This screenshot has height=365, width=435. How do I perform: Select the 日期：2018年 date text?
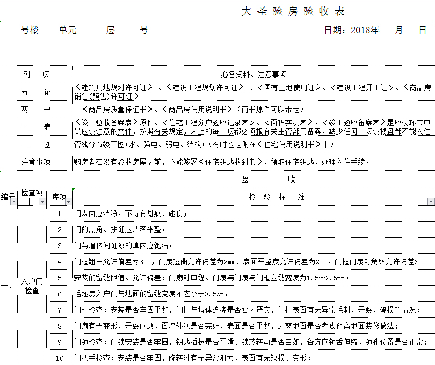(351, 30)
